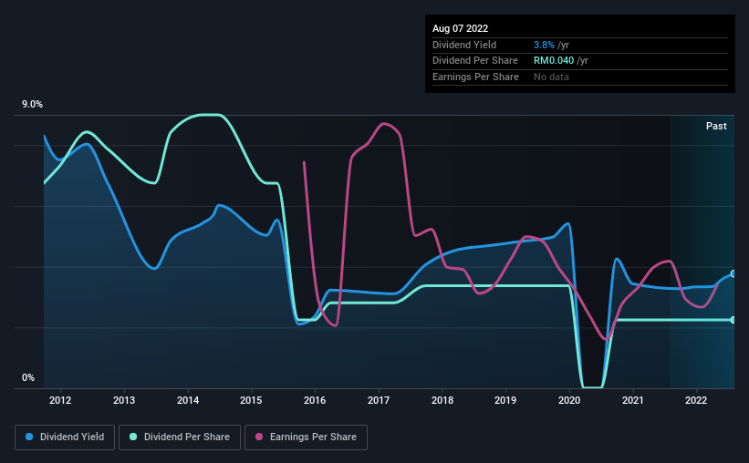The height and width of the screenshot is (463, 749).
Task: Click the 0% y-axis label
Action: point(28,377)
